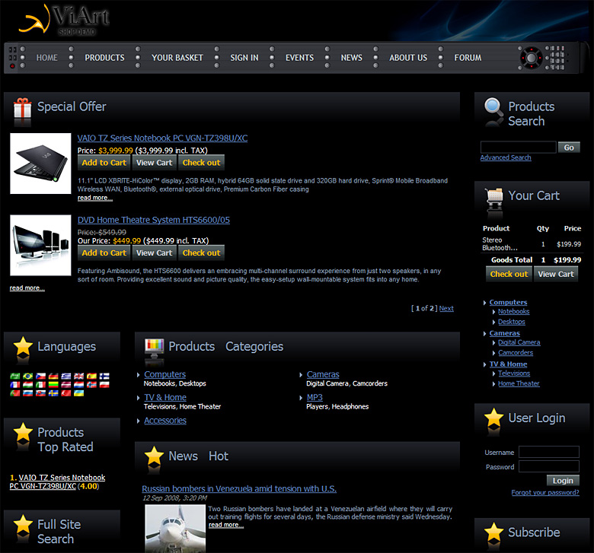
Task: Click View Cart under DVD Home Theatre
Action: [x=154, y=253]
